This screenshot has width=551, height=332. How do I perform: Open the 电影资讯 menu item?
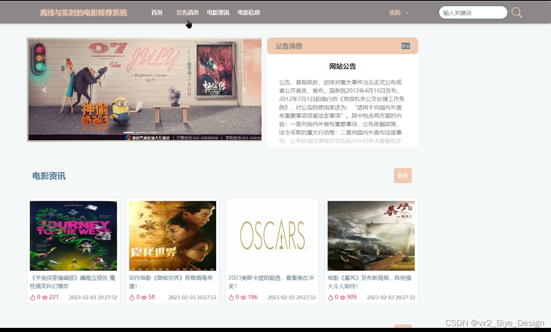click(218, 13)
